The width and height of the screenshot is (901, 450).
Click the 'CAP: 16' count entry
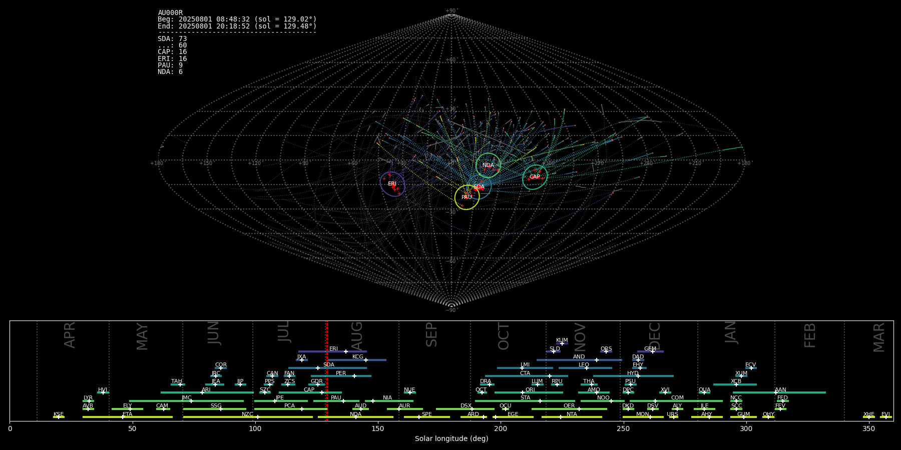[x=172, y=52]
